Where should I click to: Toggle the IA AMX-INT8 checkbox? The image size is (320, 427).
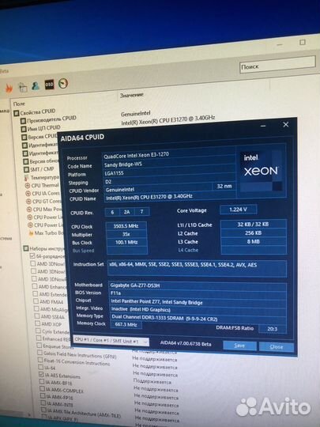click(x=43, y=403)
